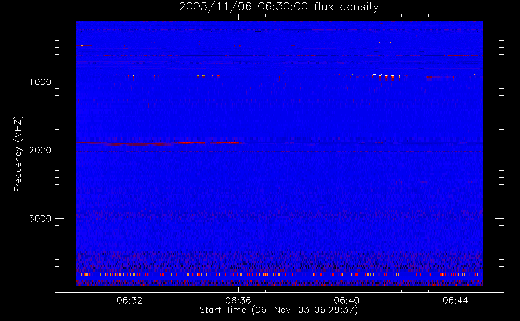Click the 3000 frequency tick label
Screen dimensions: 520x321
(40, 219)
